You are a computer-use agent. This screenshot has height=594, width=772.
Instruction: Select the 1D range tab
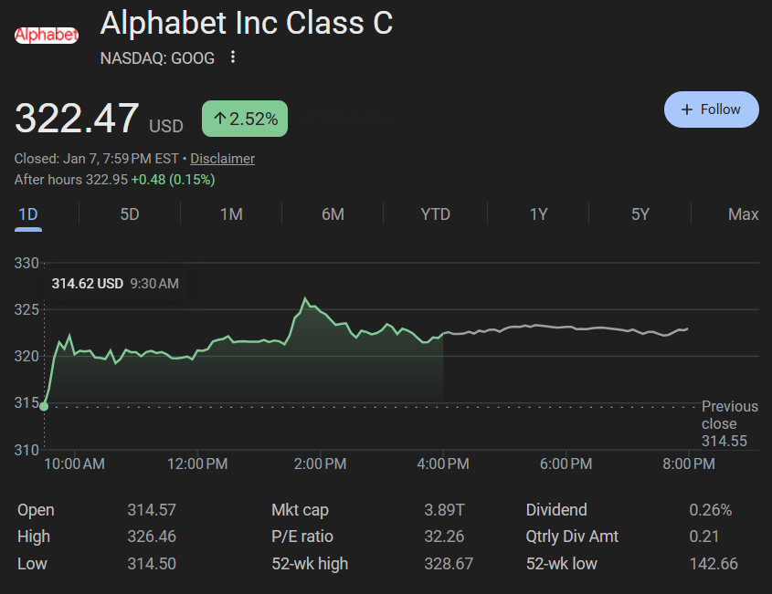[28, 214]
